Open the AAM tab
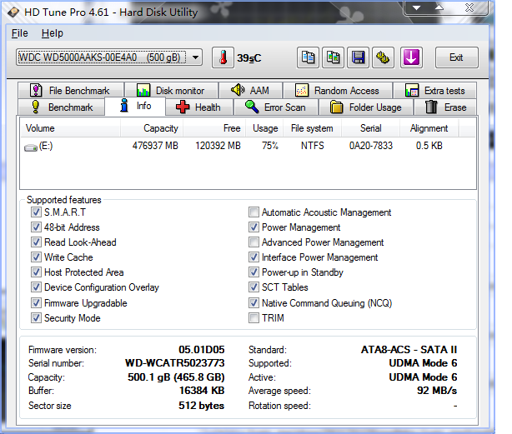This screenshot has height=434, width=512. 250,90
